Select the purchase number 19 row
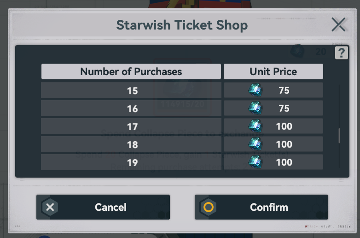The height and width of the screenshot is (238, 360). pyautogui.click(x=132, y=162)
